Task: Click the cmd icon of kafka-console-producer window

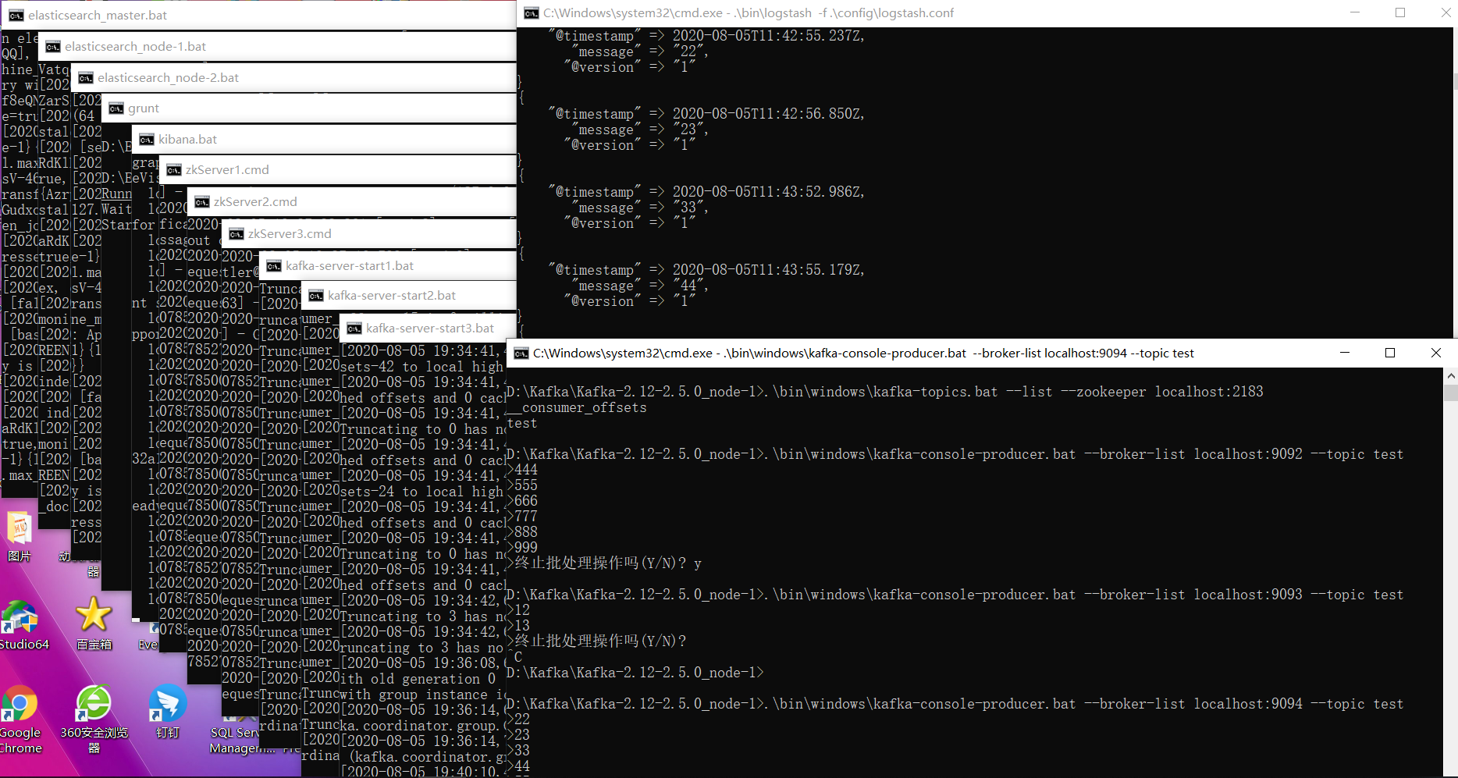Action: (521, 353)
